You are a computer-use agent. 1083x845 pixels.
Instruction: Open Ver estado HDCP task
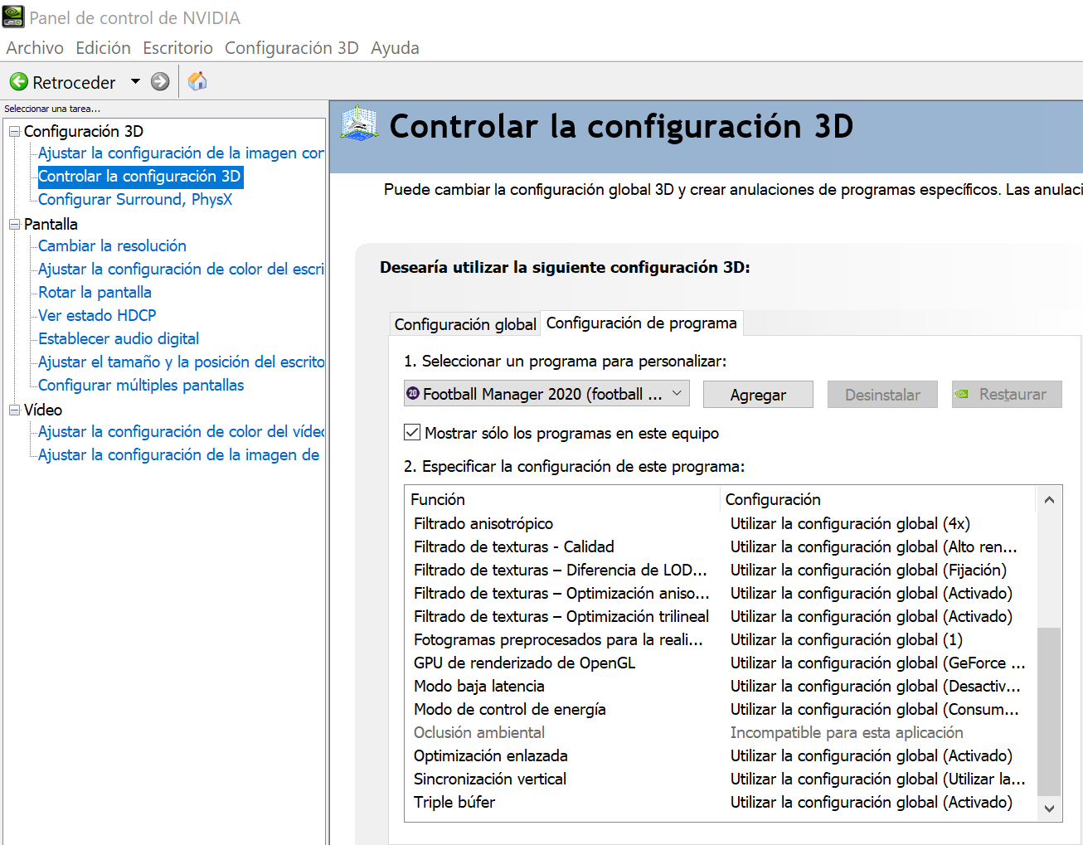point(97,315)
